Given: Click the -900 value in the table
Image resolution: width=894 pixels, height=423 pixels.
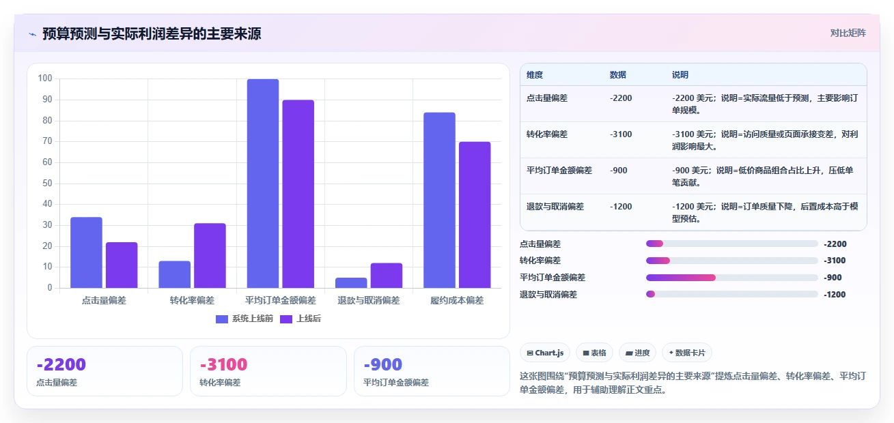Looking at the screenshot, I should (x=619, y=171).
